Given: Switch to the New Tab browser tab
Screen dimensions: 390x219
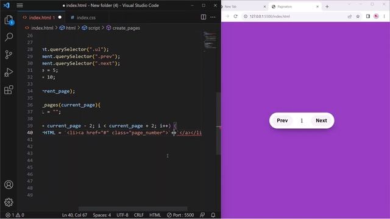Looking at the screenshot, I should click(230, 7).
